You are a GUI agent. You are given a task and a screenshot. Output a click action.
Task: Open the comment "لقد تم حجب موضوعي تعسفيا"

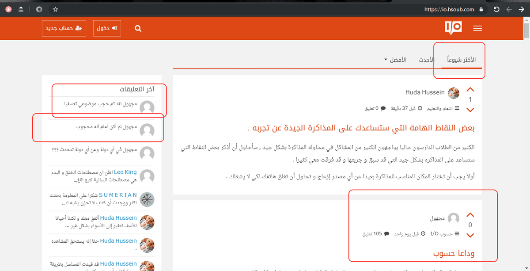[x=92, y=104]
